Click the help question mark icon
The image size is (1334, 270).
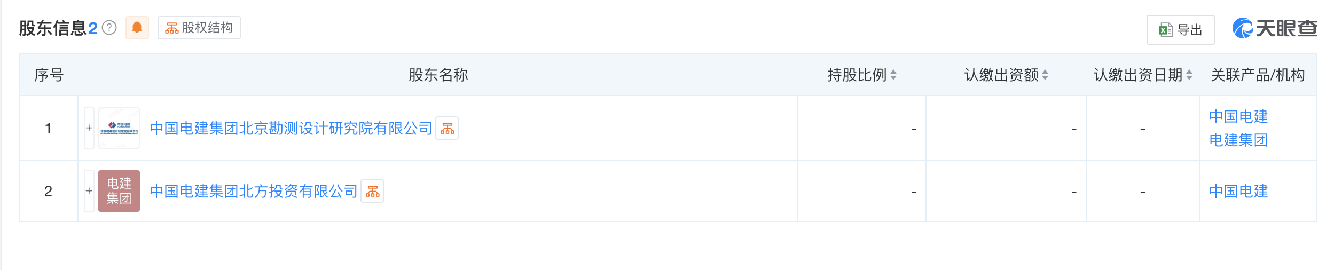click(x=109, y=28)
